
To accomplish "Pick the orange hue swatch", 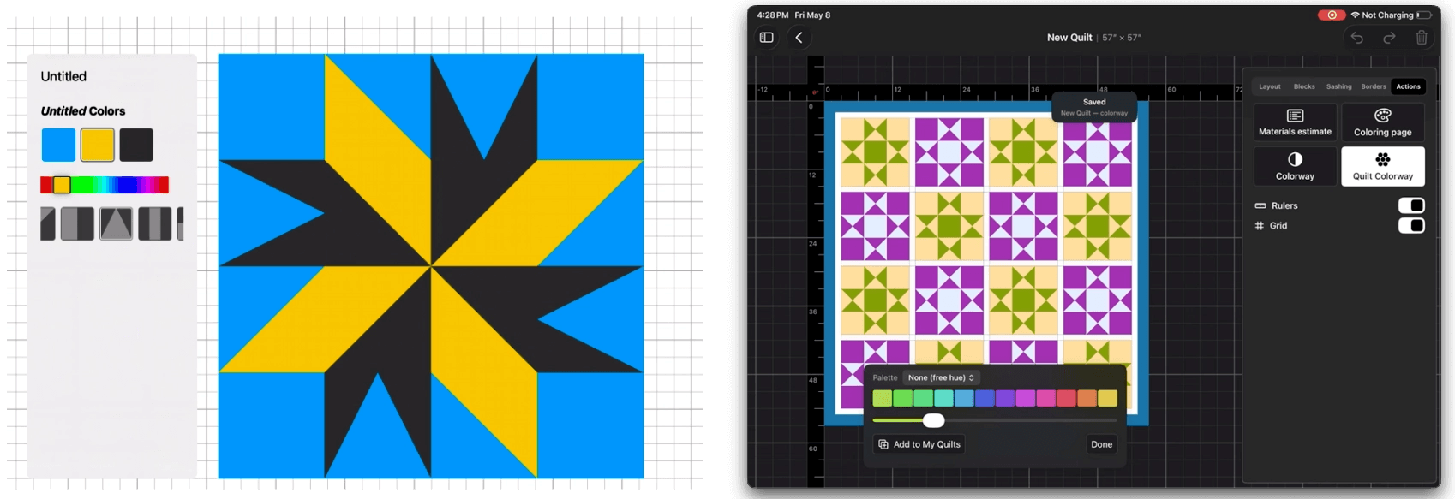I will (x=1087, y=398).
